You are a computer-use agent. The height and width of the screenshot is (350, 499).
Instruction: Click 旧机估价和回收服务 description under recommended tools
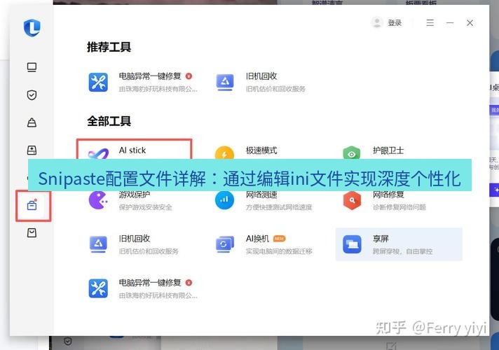click(x=275, y=89)
